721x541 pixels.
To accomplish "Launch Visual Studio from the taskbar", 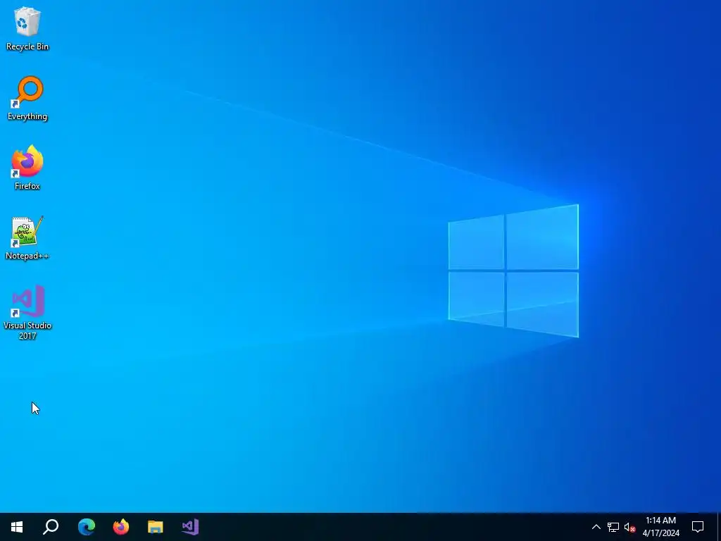I will click(190, 527).
